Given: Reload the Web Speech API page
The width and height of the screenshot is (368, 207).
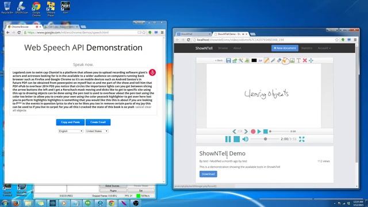Looking at the screenshot, I should 19,32.
